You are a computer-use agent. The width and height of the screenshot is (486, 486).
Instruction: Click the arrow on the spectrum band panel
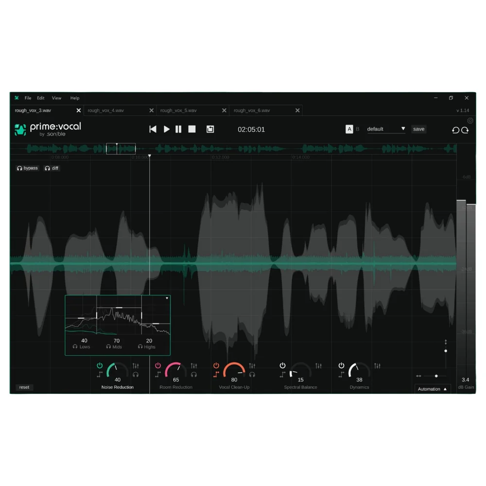tap(167, 298)
